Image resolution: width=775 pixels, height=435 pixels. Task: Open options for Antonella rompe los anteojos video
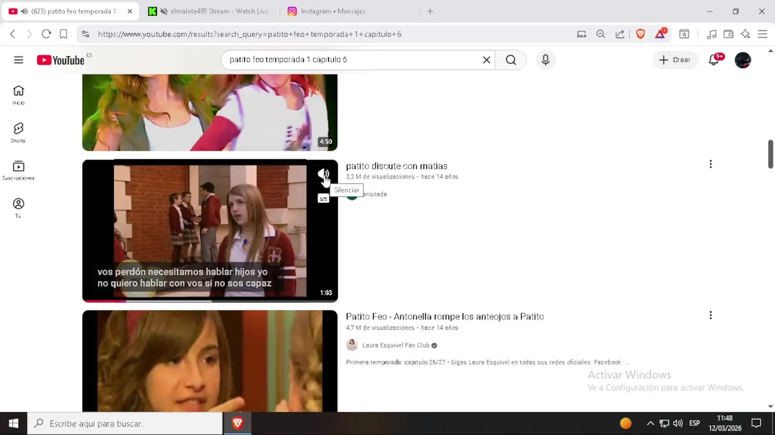coord(710,315)
